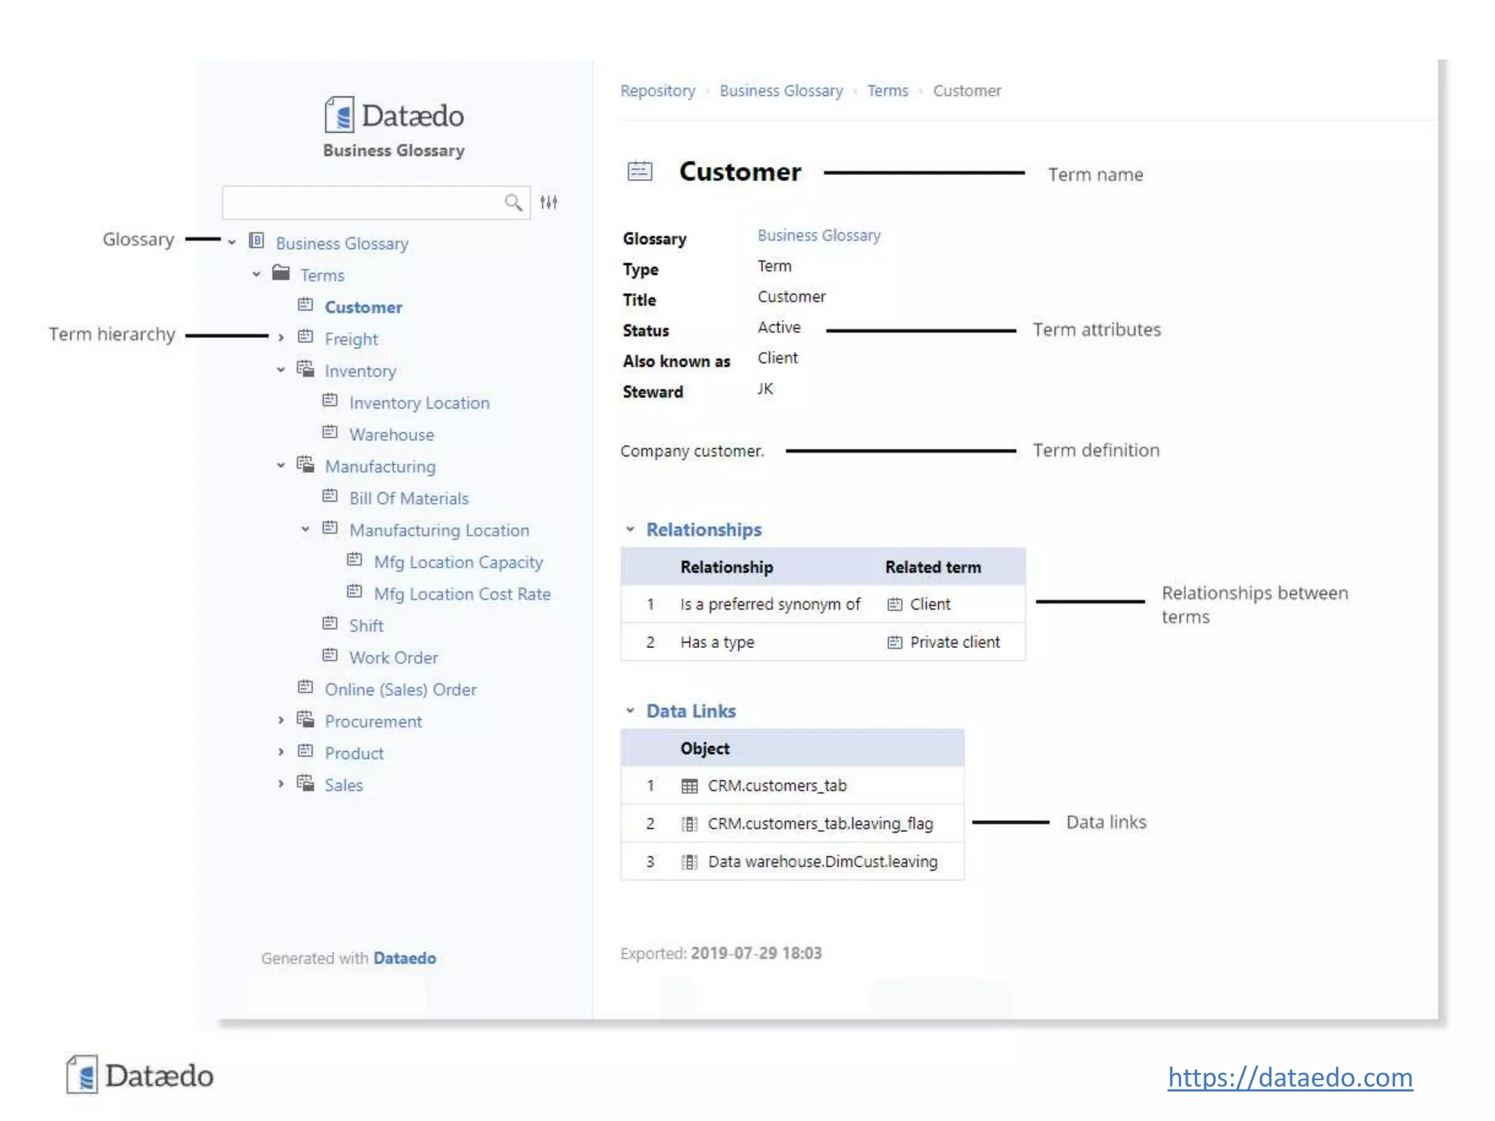
Task: Open the Client related term
Action: (930, 604)
